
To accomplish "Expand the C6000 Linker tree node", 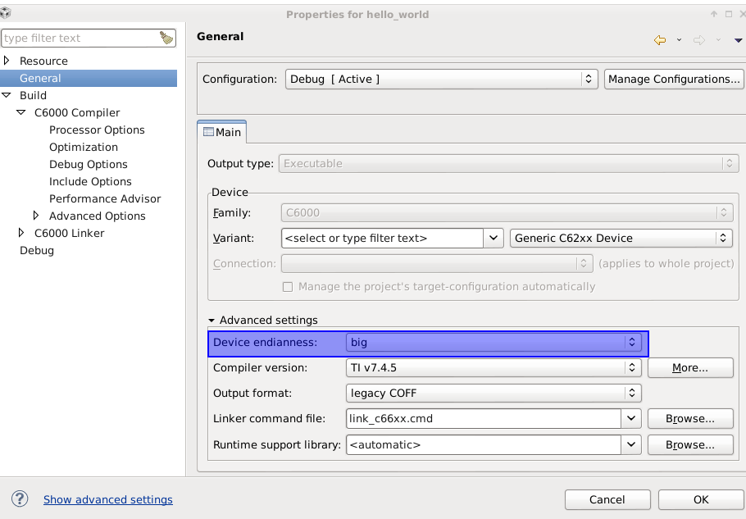I will point(22,233).
